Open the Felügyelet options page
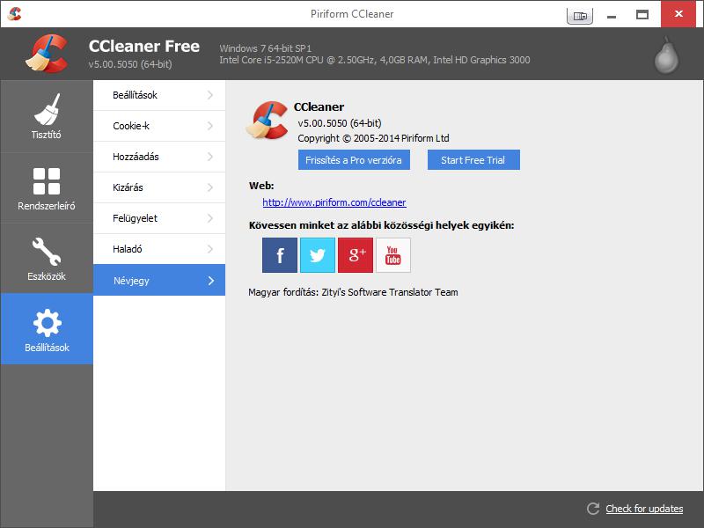The height and width of the screenshot is (528, 704). [x=159, y=218]
